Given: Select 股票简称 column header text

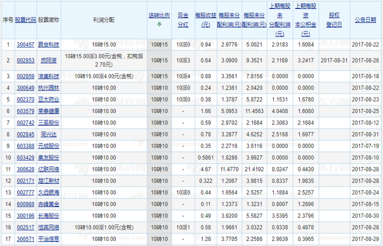Looking at the screenshot, I should click(x=49, y=20).
